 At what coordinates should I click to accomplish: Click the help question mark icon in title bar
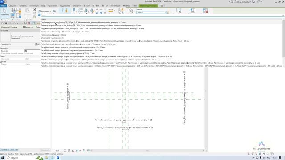pyautogui.click(x=259, y=2)
